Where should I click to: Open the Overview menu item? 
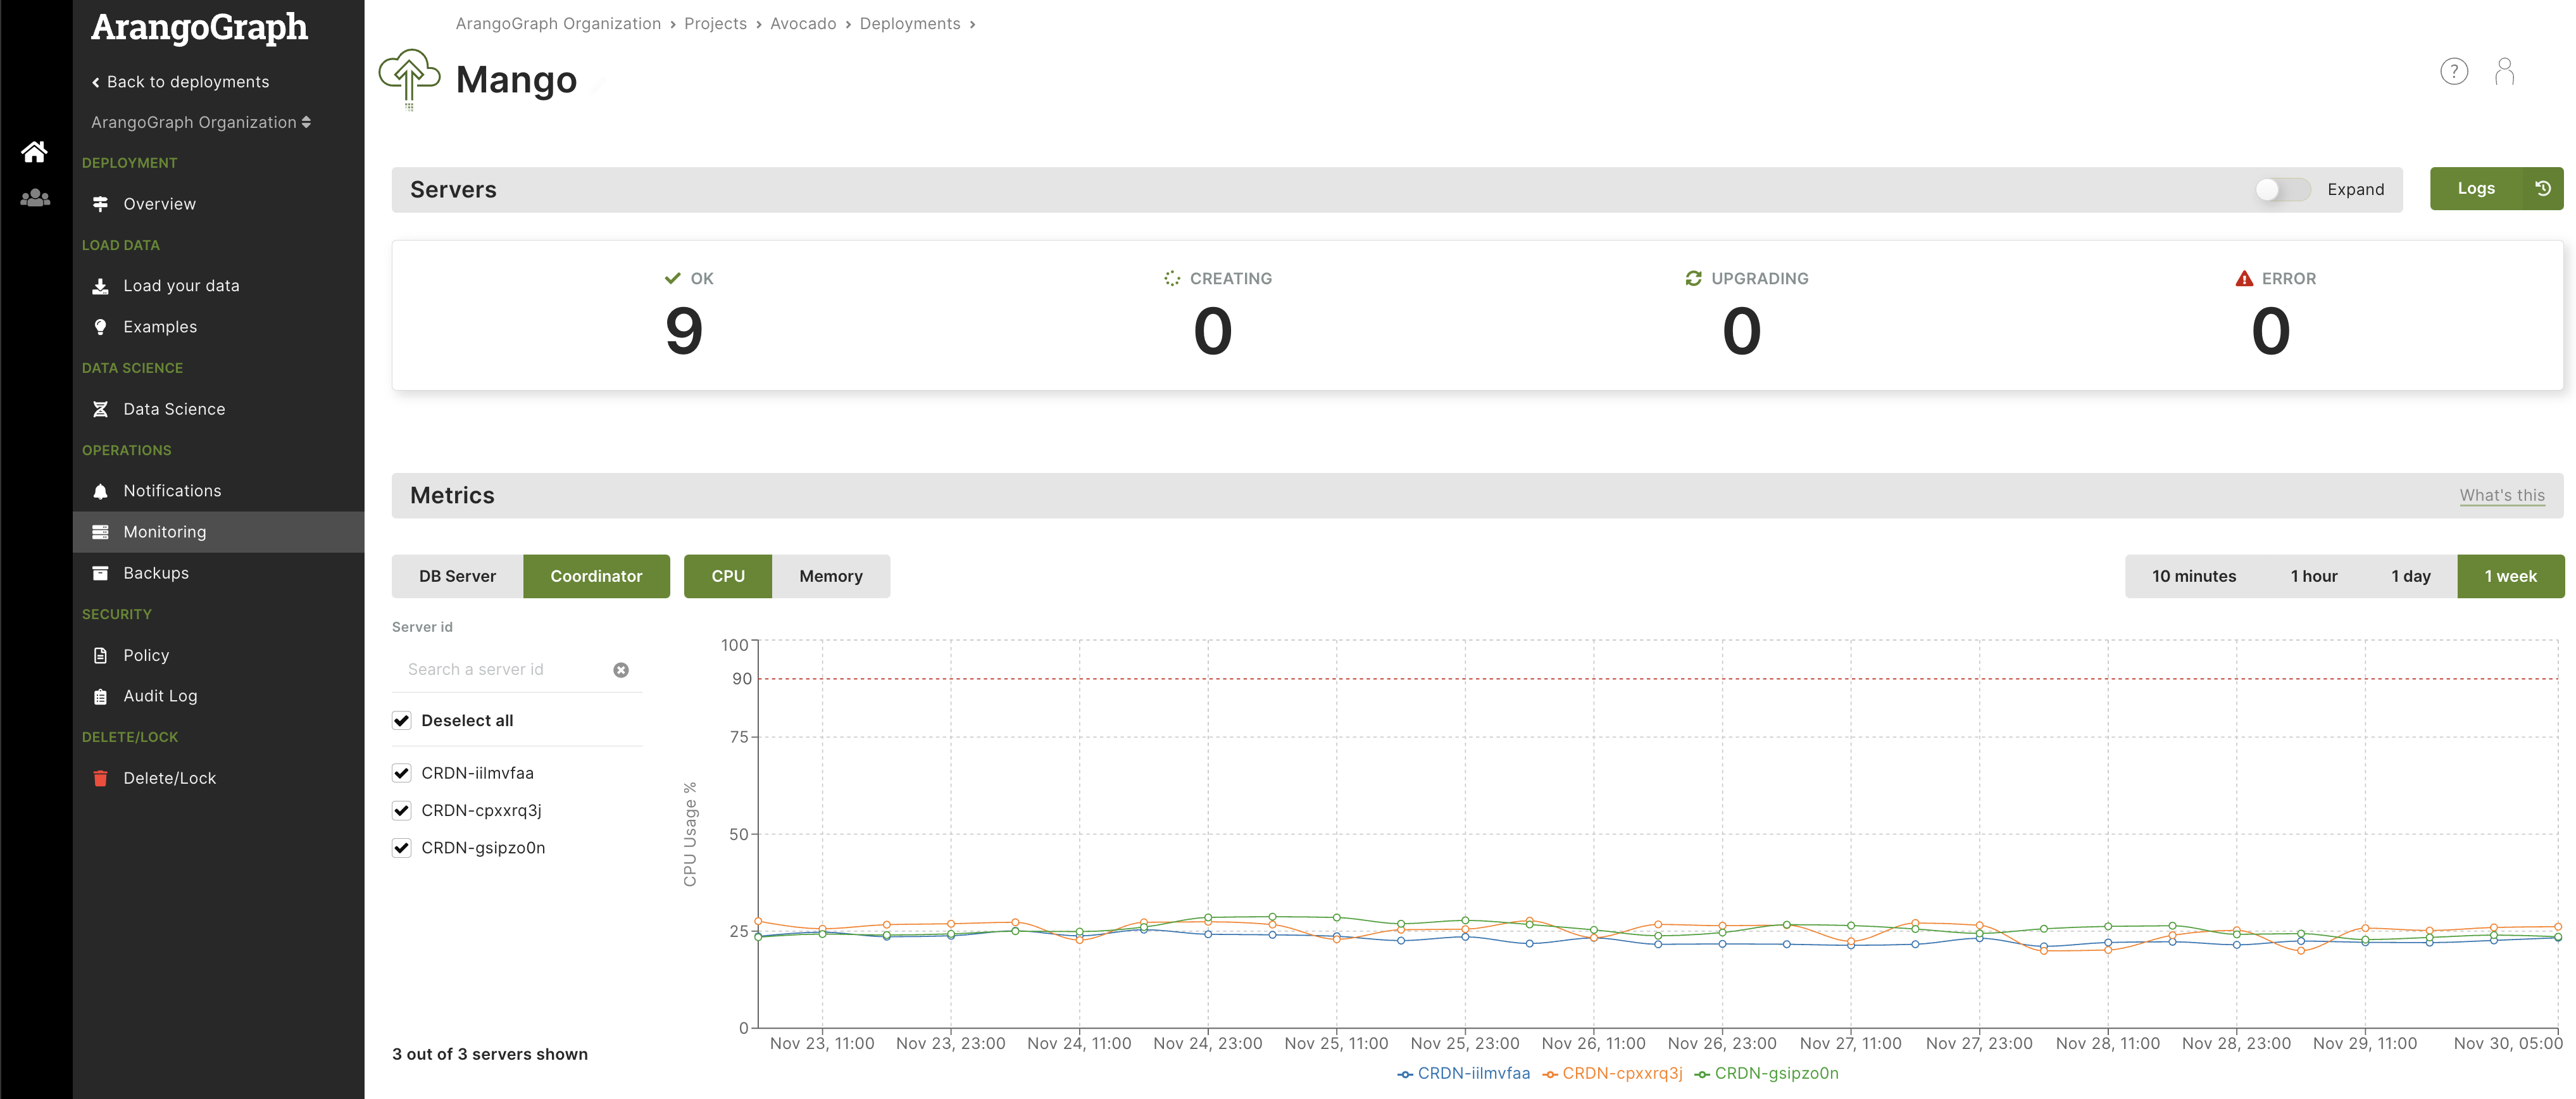pos(218,204)
